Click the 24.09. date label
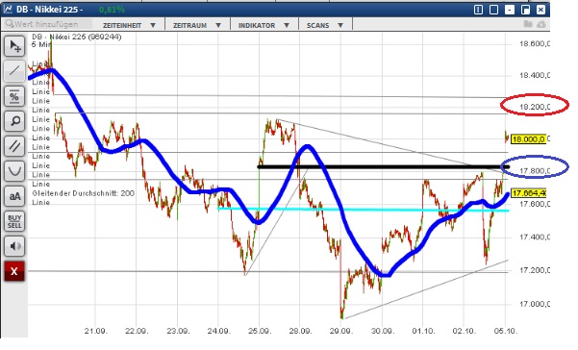The height and width of the screenshot is (350, 578). click(x=218, y=331)
